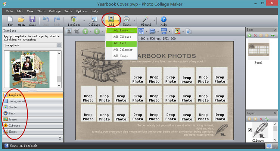Click template list scrollbar down arrow
The width and height of the screenshot is (280, 151).
tap(59, 85)
